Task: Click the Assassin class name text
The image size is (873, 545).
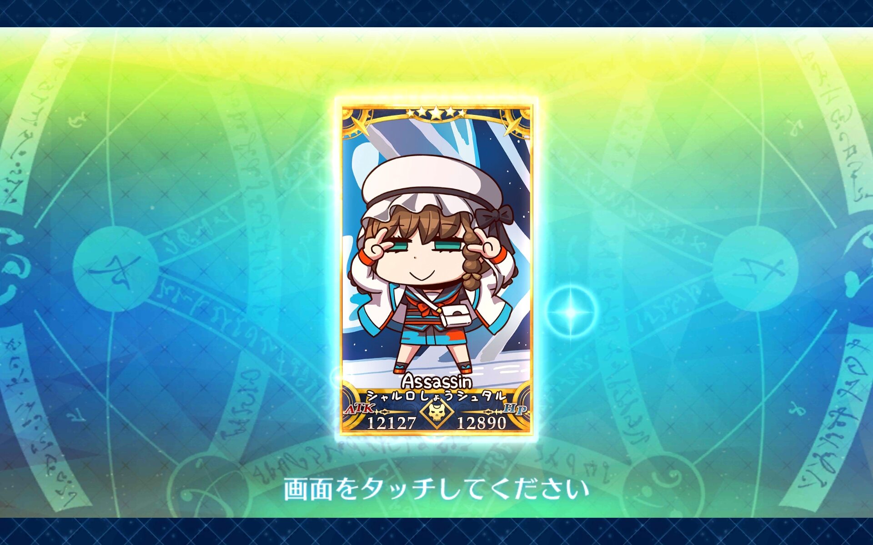Action: coord(436,381)
